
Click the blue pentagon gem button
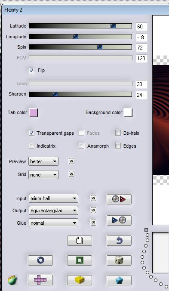119,280
